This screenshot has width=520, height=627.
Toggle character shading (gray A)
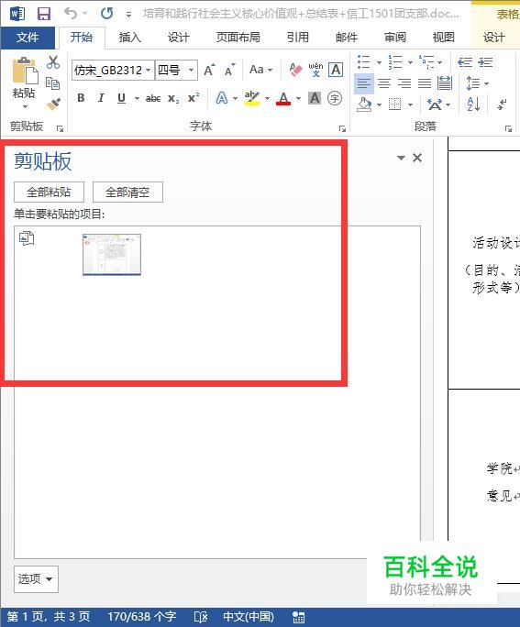point(315,98)
